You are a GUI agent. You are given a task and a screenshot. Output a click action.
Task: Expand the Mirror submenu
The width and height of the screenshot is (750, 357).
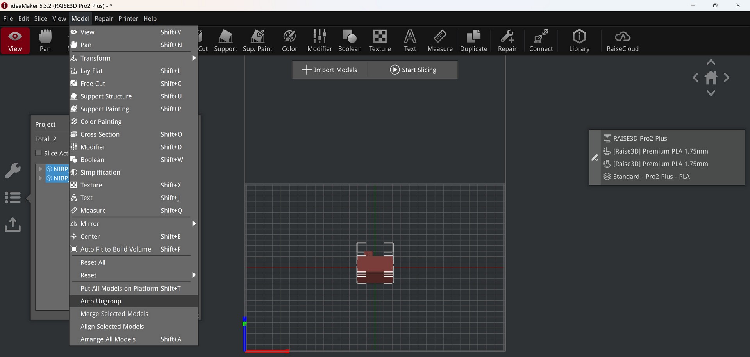click(134, 224)
